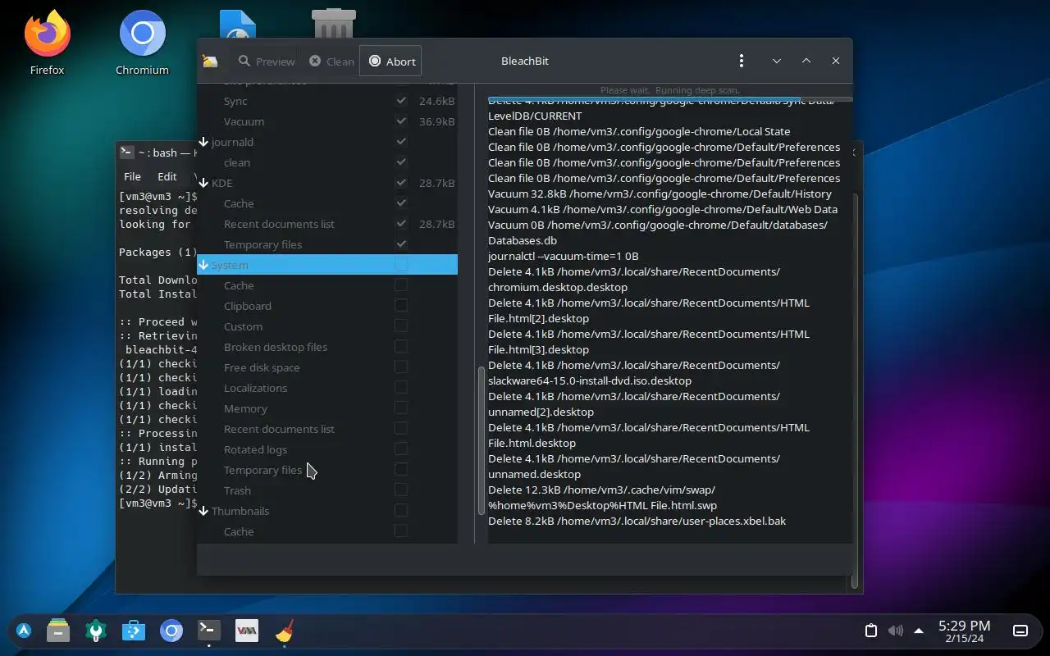Click the BleachBit app icon in the title bar
This screenshot has height=656, width=1050.
[x=210, y=61]
